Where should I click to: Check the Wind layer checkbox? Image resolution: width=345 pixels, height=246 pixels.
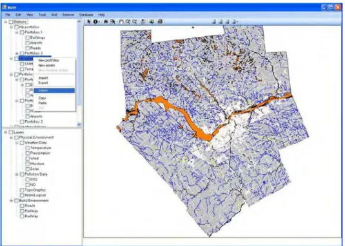click(28, 159)
